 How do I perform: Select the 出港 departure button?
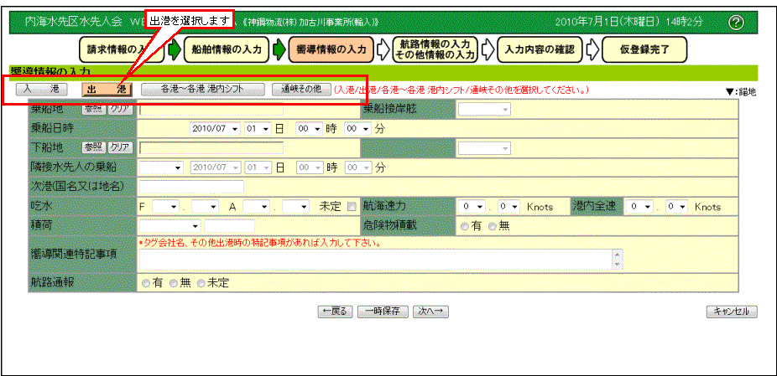107,89
